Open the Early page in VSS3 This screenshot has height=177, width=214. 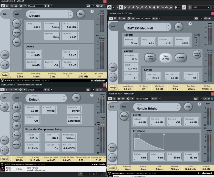pos(17,23)
